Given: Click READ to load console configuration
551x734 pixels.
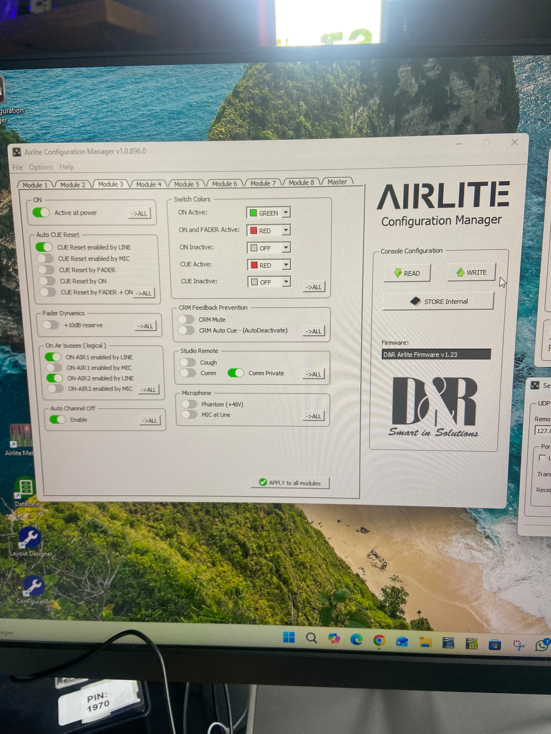Looking at the screenshot, I should click(x=407, y=273).
